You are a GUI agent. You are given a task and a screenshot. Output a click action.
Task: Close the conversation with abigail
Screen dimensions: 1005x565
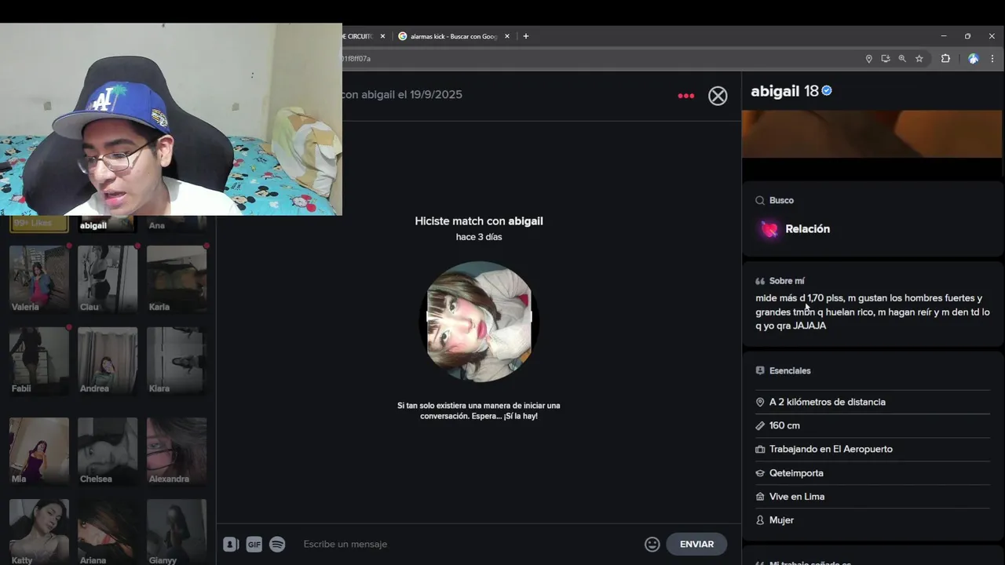[718, 96]
